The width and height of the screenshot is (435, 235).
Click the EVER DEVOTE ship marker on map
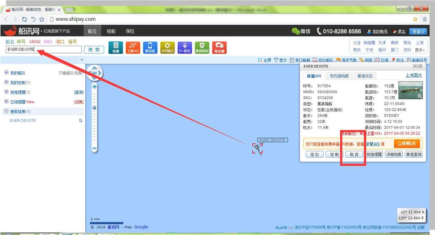[257, 148]
